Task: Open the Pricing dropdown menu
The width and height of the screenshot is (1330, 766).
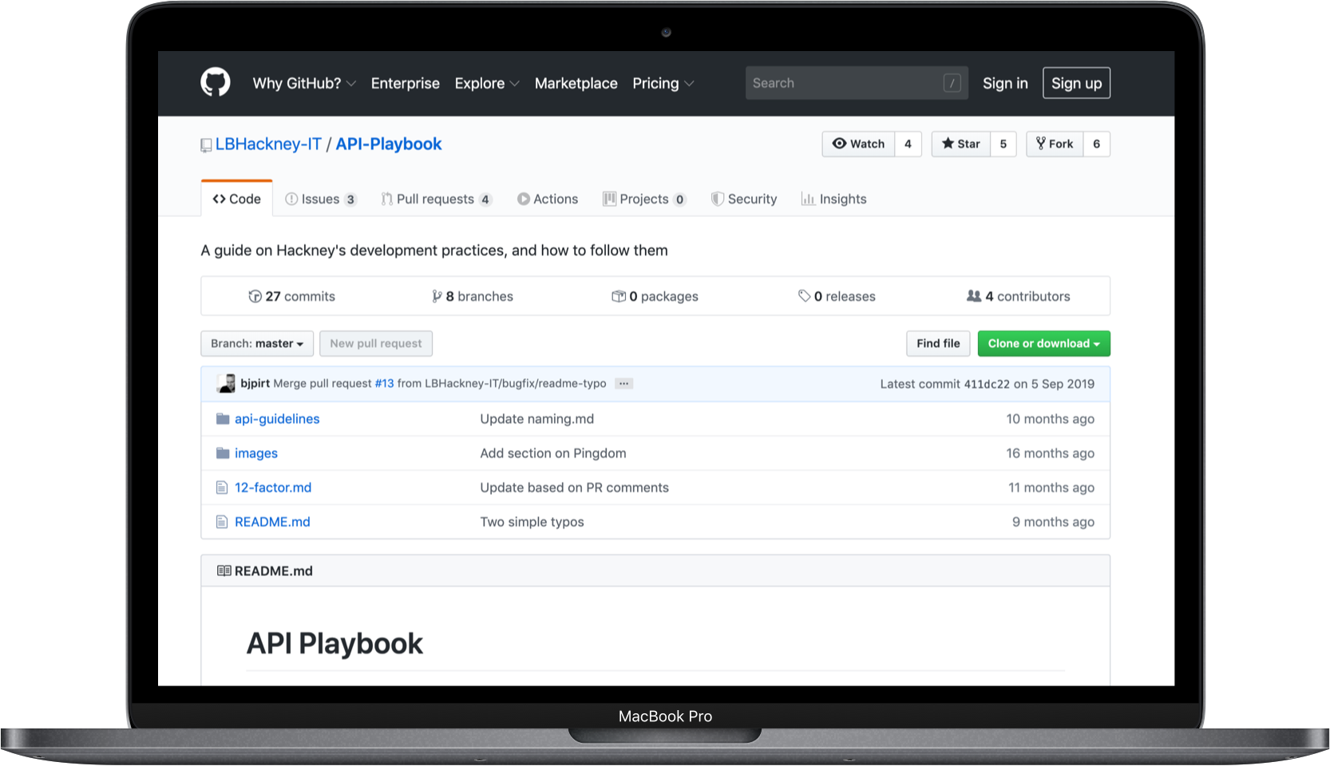Action: [663, 83]
